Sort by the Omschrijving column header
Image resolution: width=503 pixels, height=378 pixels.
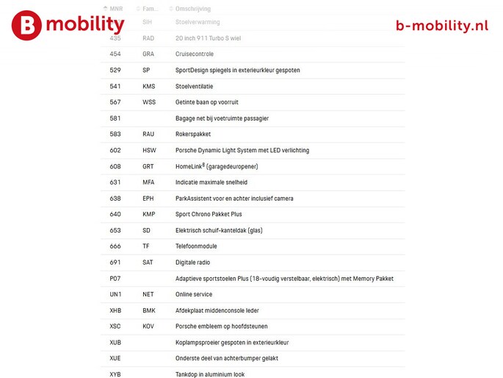192,9
